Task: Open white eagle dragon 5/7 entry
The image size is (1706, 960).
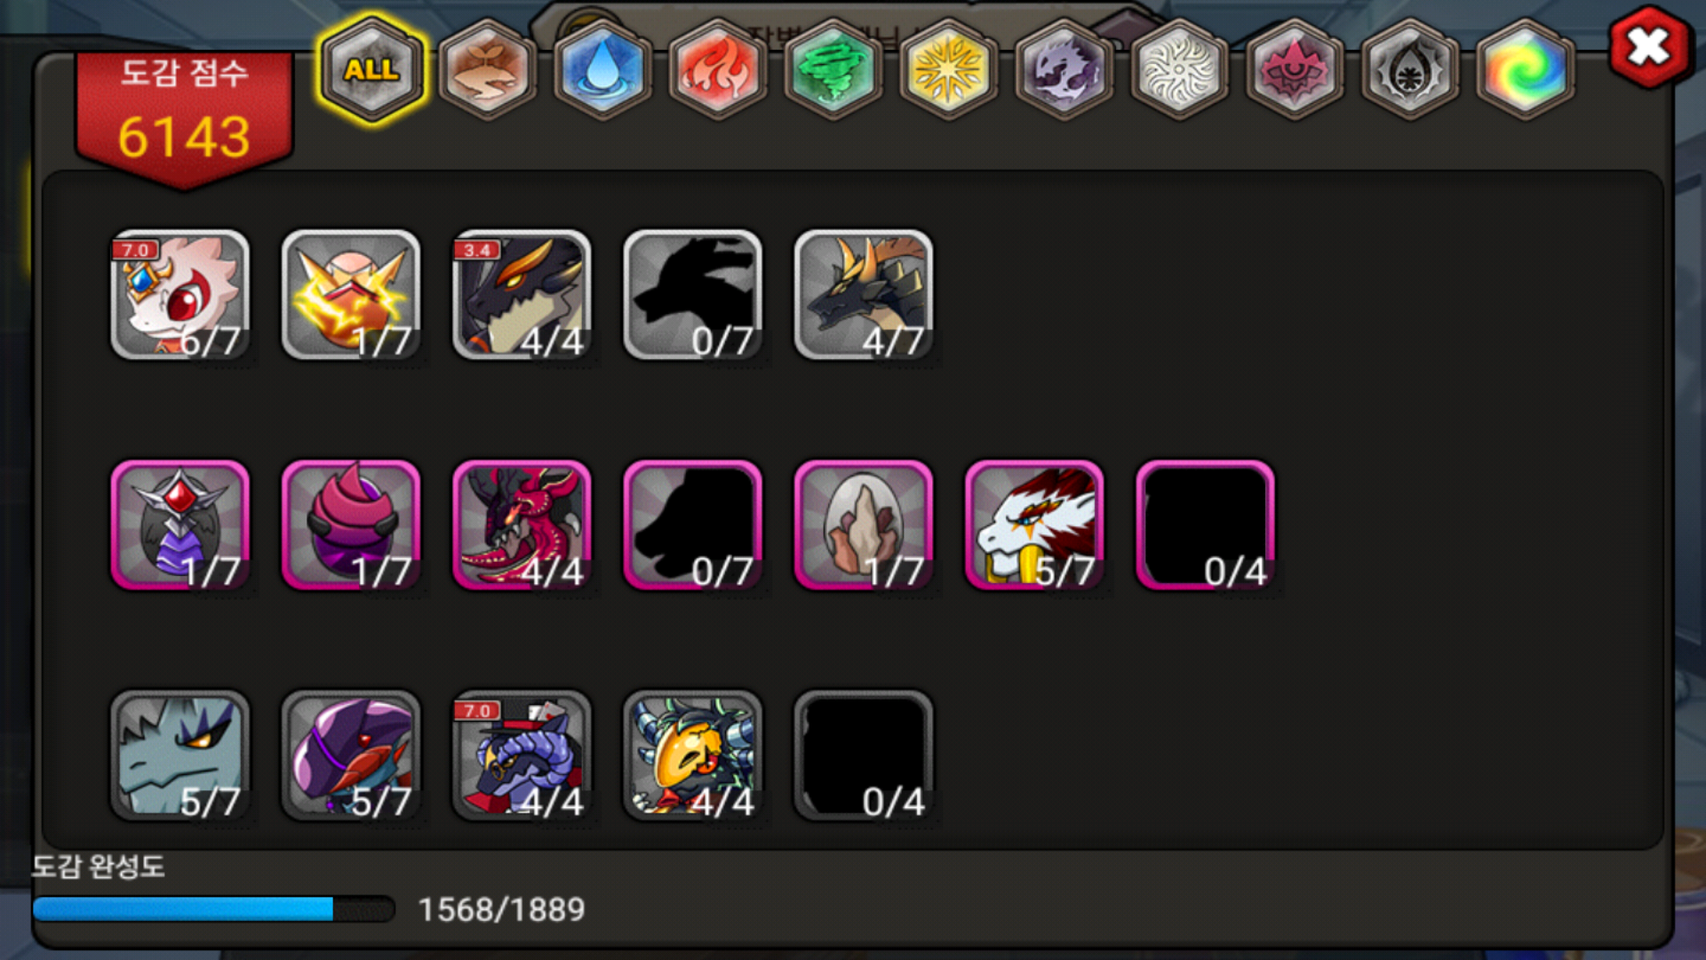Action: (x=1034, y=525)
